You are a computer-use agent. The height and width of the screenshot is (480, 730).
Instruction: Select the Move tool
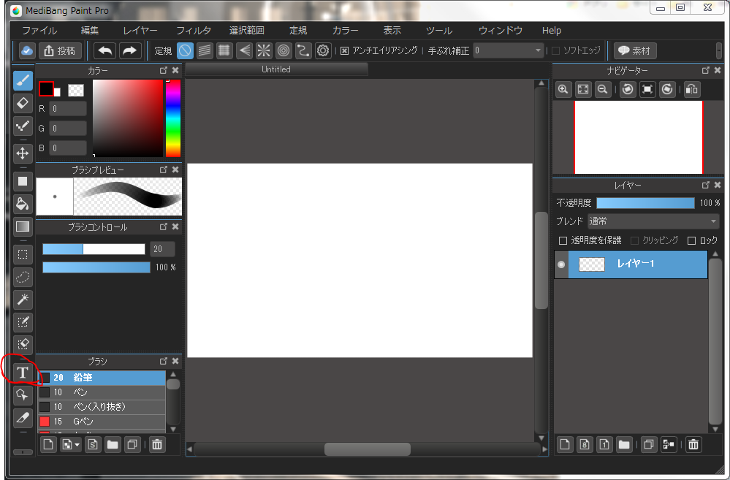23,153
